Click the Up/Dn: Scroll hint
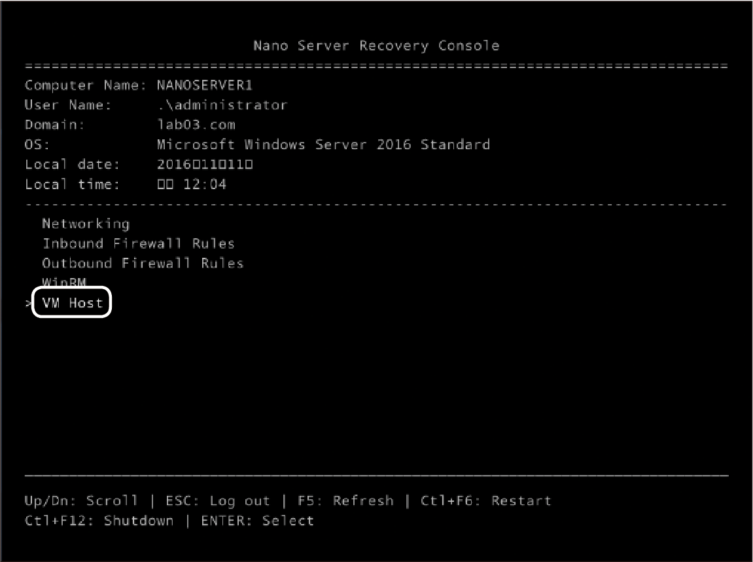 pyautogui.click(x=81, y=501)
